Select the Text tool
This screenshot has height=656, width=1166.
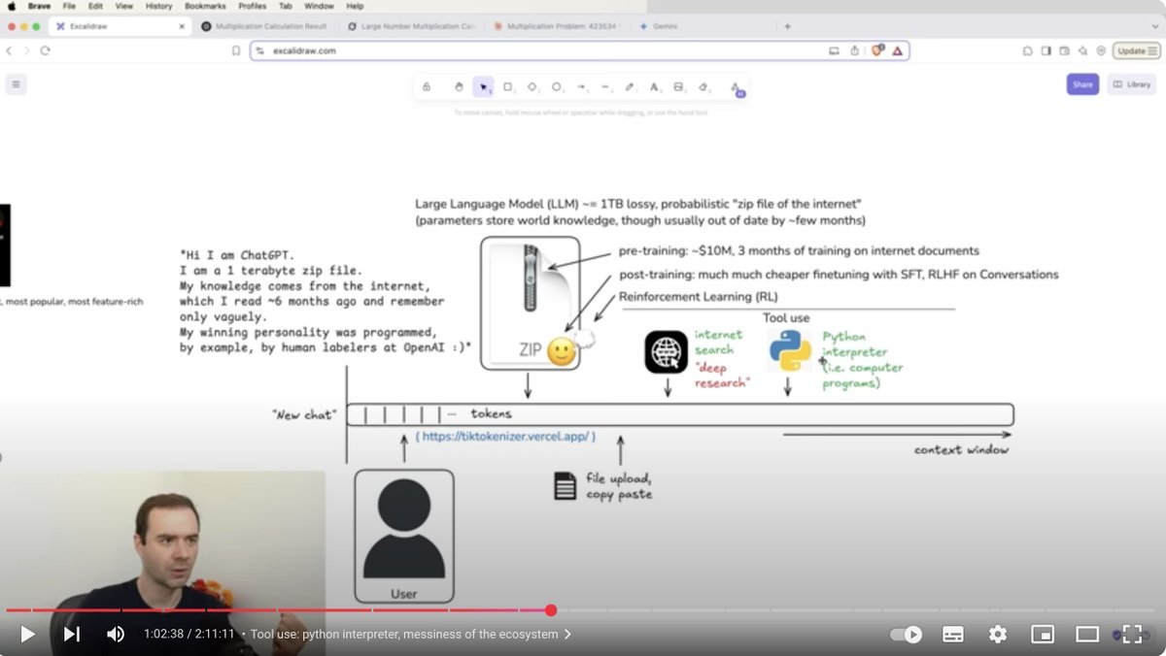tap(654, 87)
